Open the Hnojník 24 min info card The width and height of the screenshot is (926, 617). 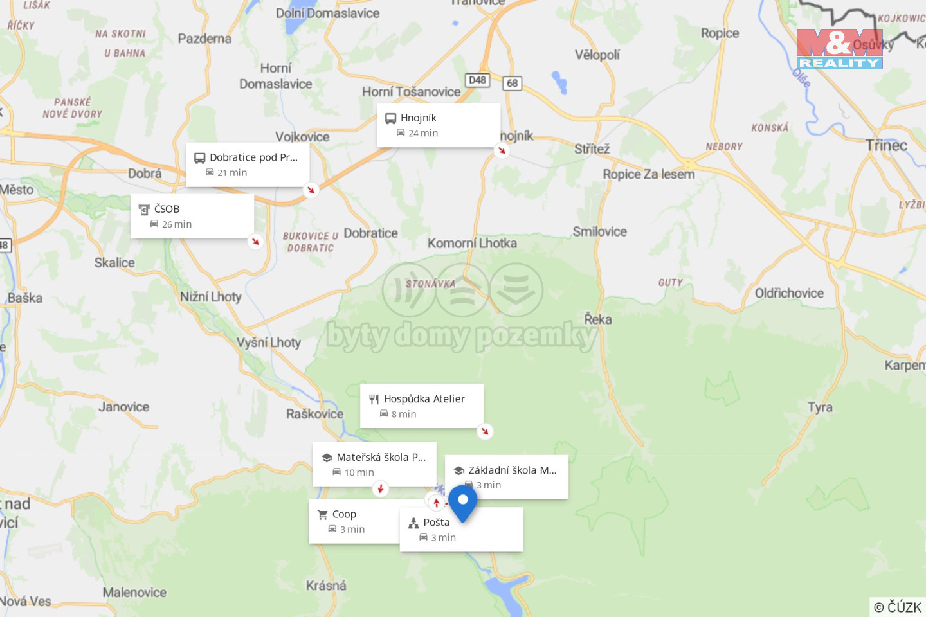439,125
